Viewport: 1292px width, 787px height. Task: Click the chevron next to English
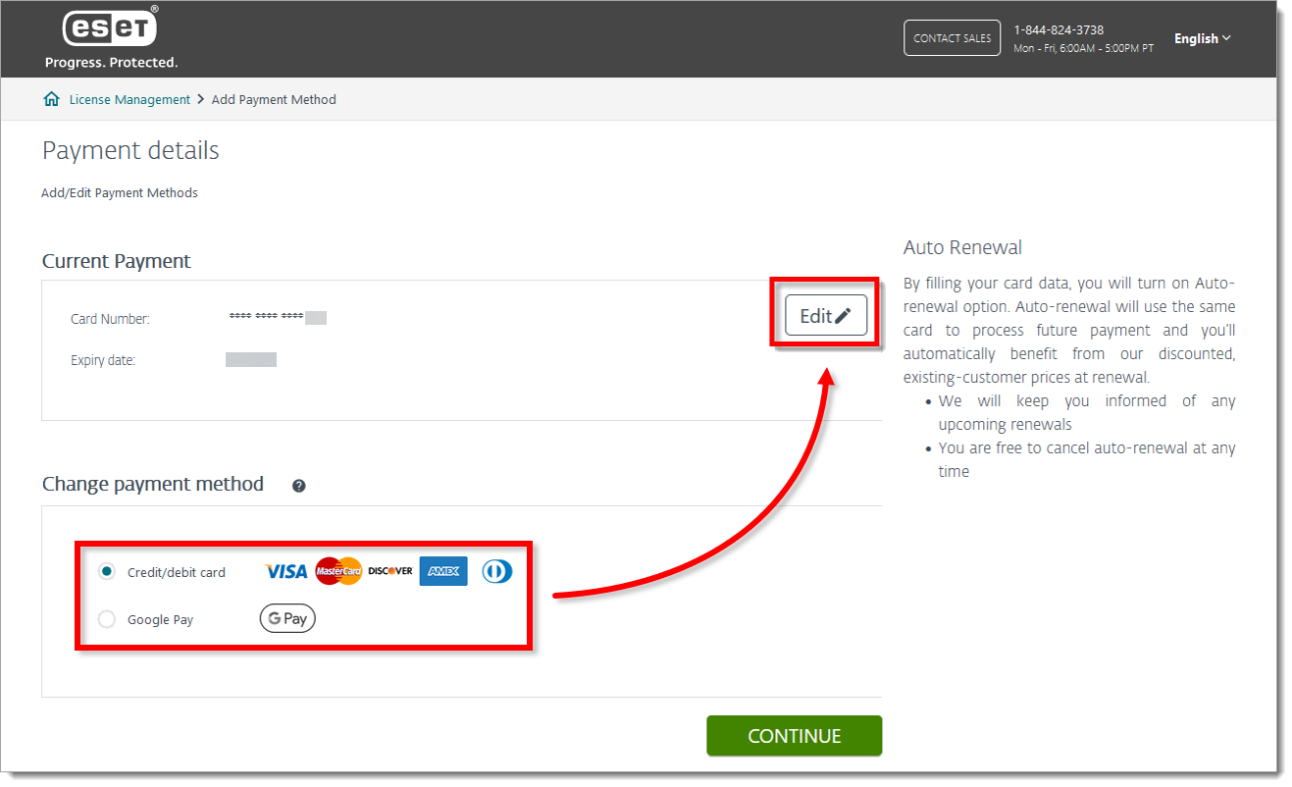[x=1226, y=38]
